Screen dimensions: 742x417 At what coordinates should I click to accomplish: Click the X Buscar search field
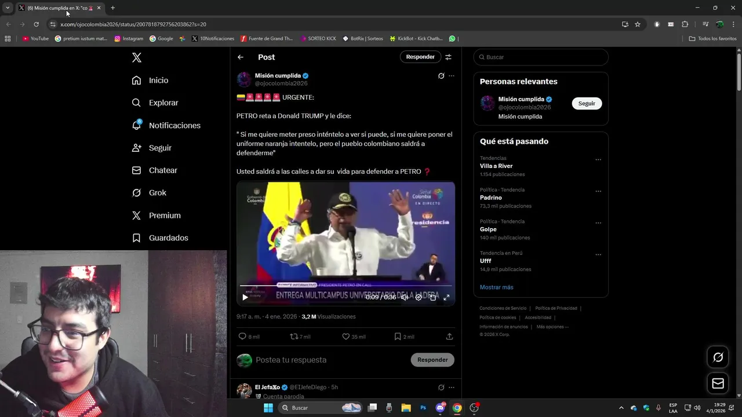[x=541, y=57]
